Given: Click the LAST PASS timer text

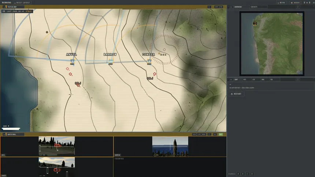Looking at the screenshot, I should coord(15,11).
